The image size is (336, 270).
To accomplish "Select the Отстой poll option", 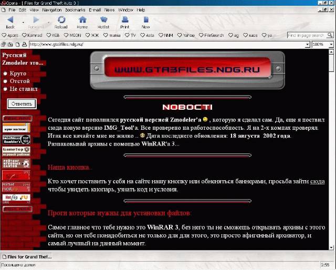I will coord(6,81).
